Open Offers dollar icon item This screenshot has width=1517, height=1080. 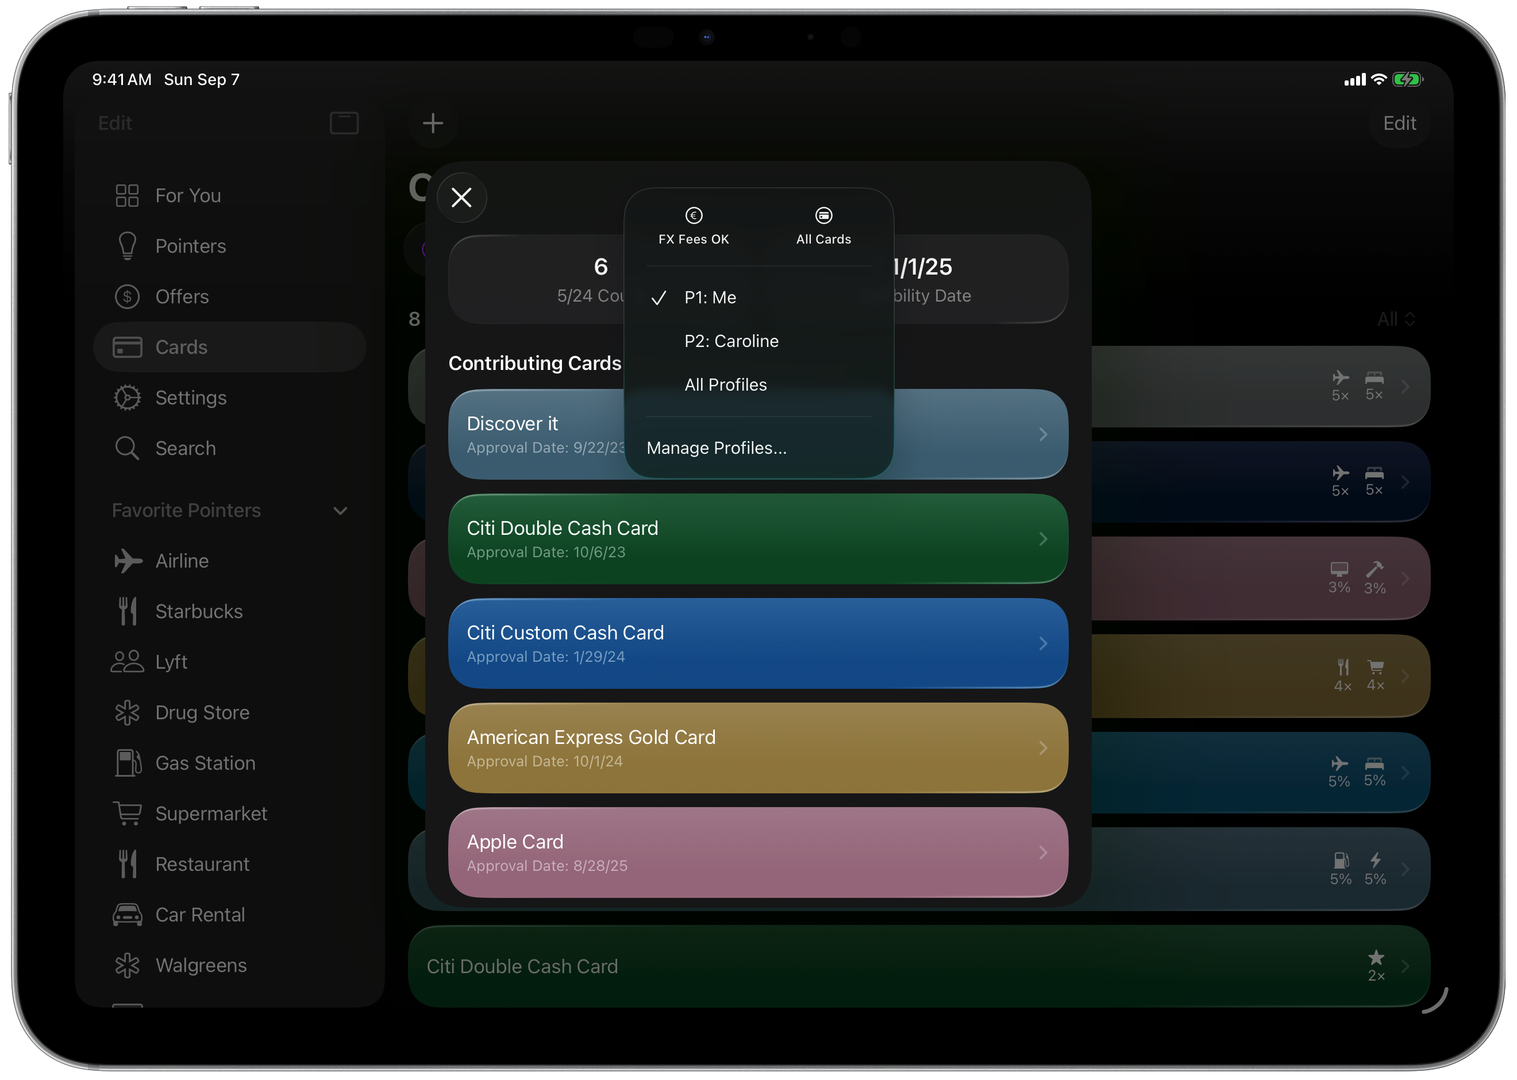point(182,296)
